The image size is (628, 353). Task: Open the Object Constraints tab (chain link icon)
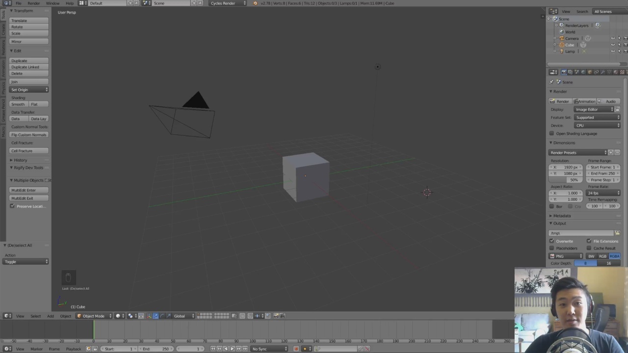pyautogui.click(x=596, y=72)
